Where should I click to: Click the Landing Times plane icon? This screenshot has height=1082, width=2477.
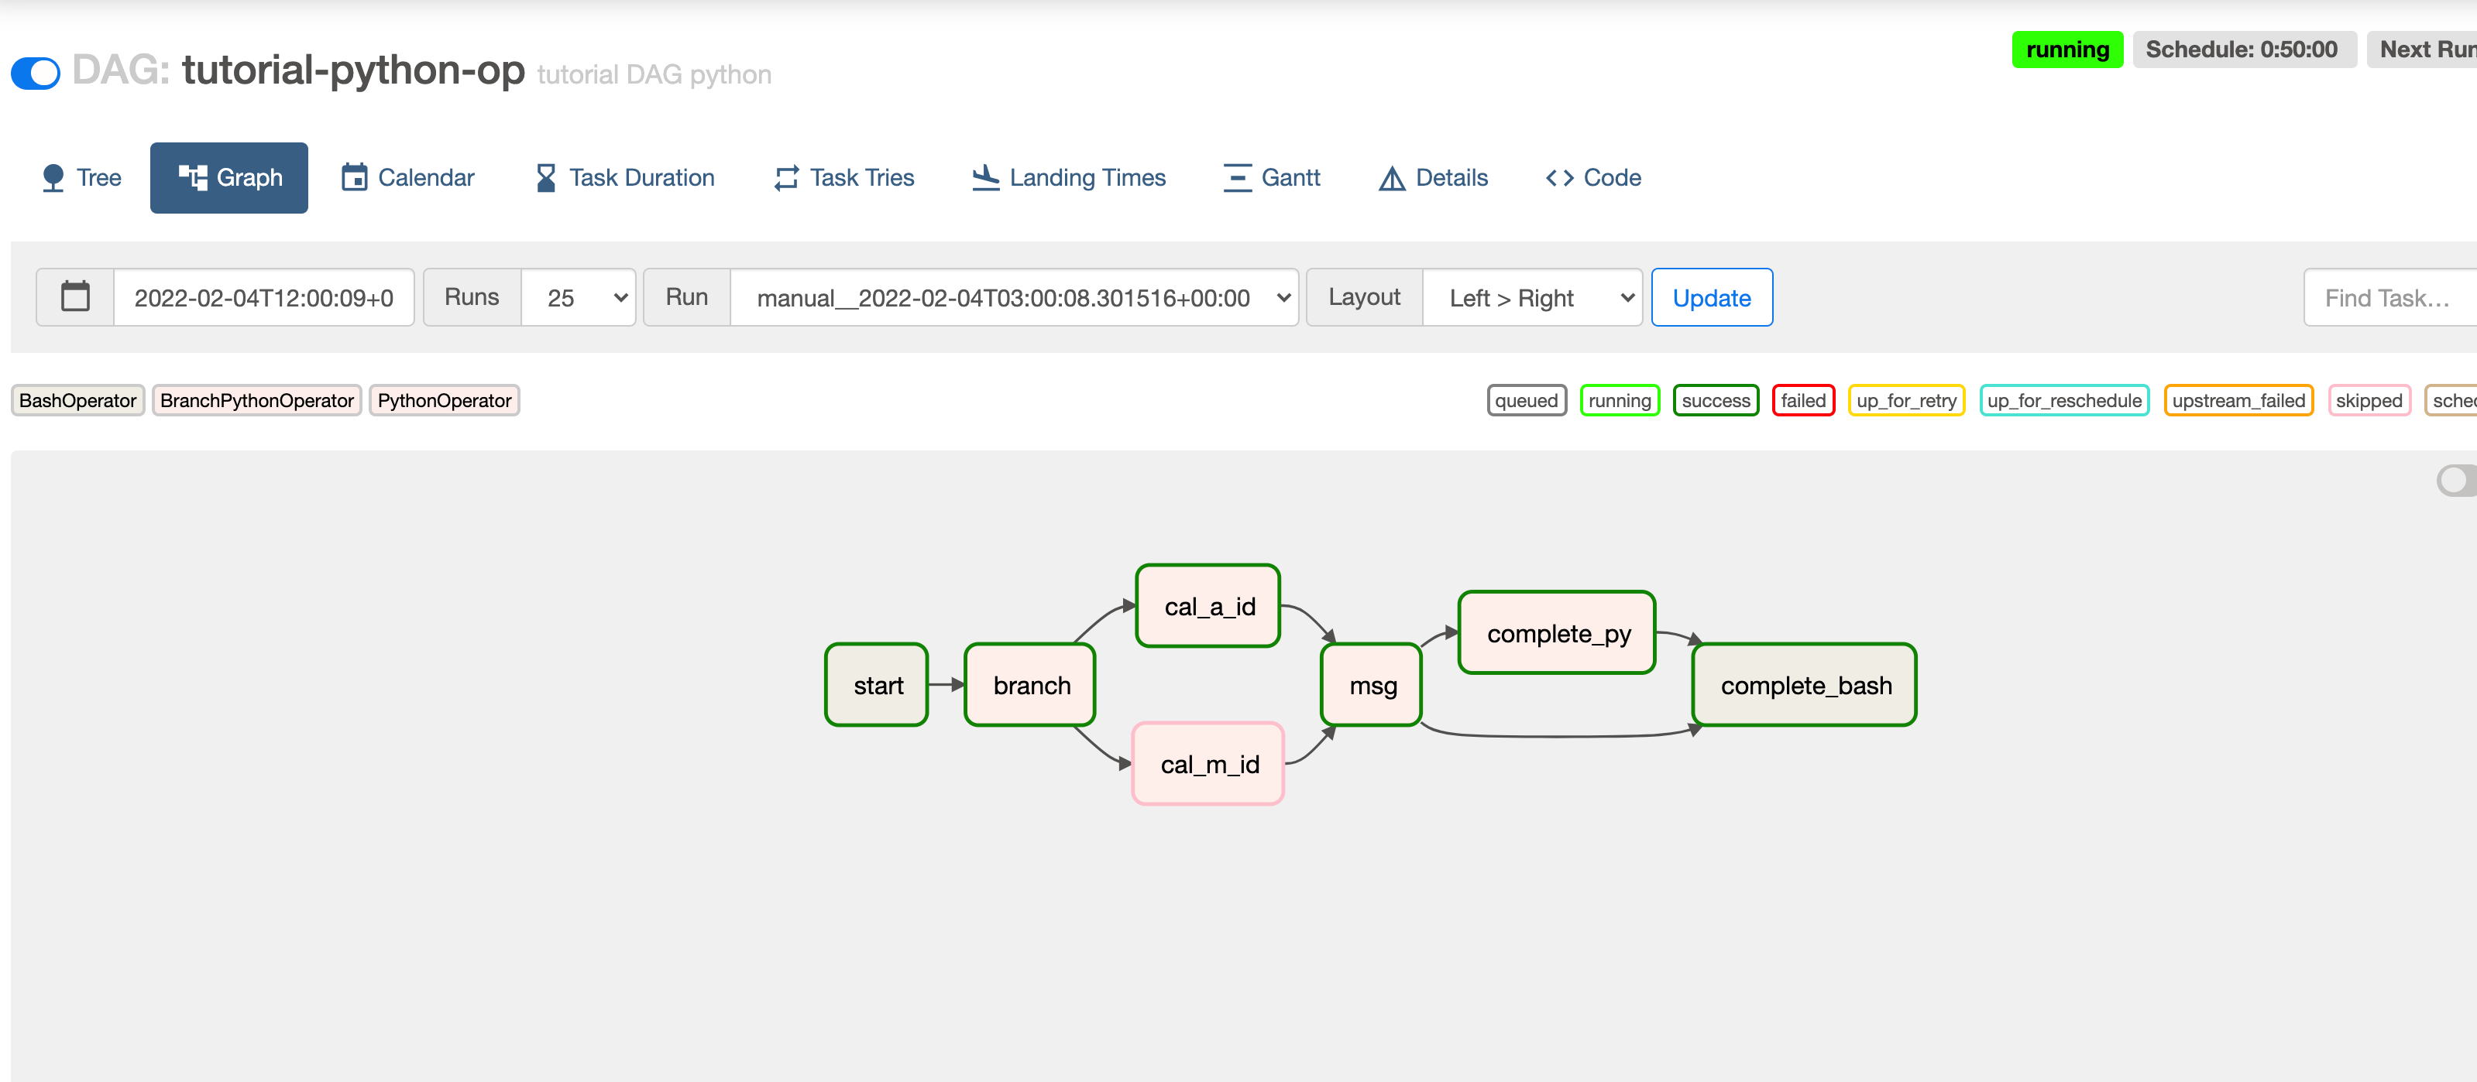985,178
